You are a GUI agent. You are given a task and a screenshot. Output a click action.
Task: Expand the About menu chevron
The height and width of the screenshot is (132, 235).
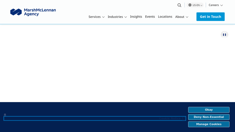187,17
